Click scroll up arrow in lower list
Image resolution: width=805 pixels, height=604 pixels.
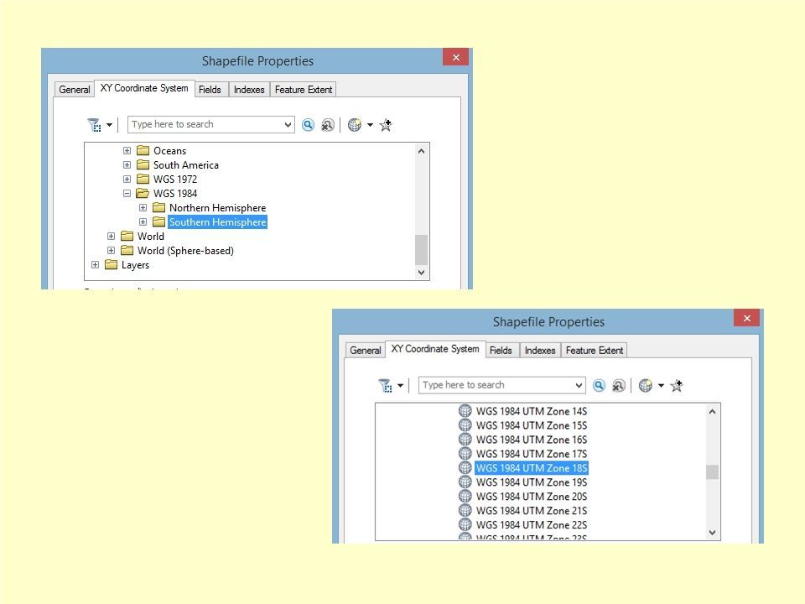[712, 411]
